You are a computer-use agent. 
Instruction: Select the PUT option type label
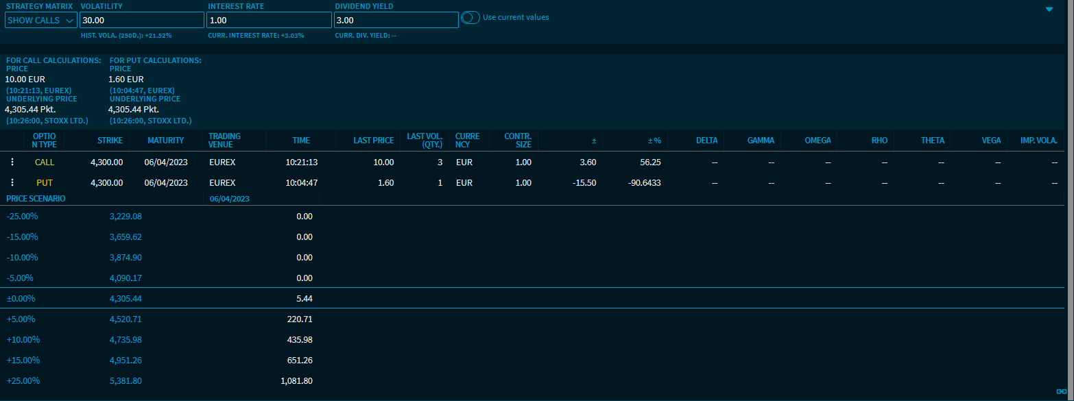point(45,183)
